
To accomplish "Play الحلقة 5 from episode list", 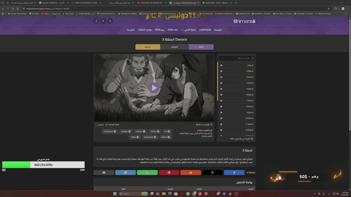I will coord(237,89).
